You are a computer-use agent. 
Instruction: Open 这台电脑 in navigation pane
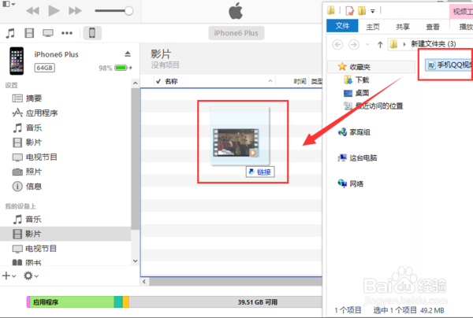[357, 157]
